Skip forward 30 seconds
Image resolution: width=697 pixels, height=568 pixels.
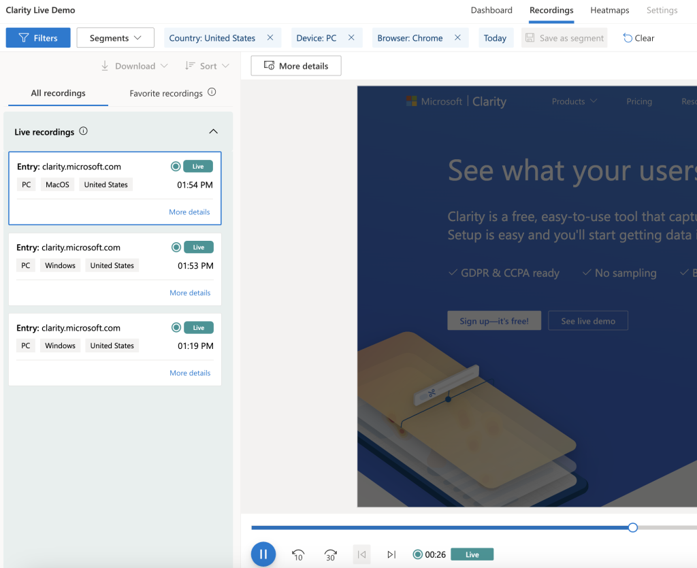(x=330, y=554)
